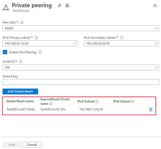Cancel the peering changes

pos(32,145)
